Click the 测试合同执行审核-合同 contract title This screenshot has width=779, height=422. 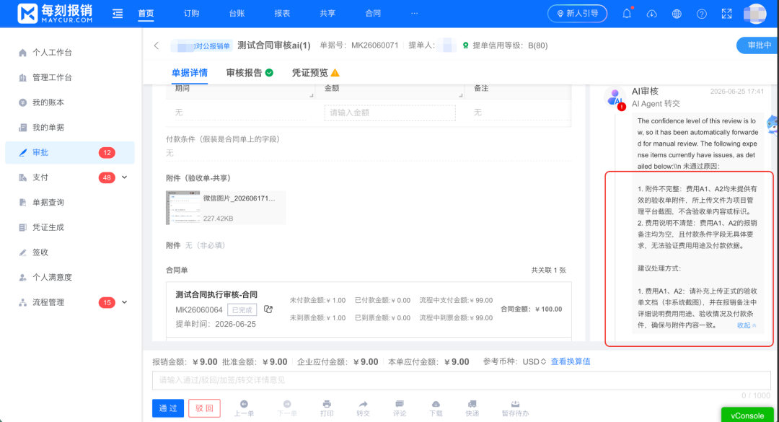(x=216, y=295)
